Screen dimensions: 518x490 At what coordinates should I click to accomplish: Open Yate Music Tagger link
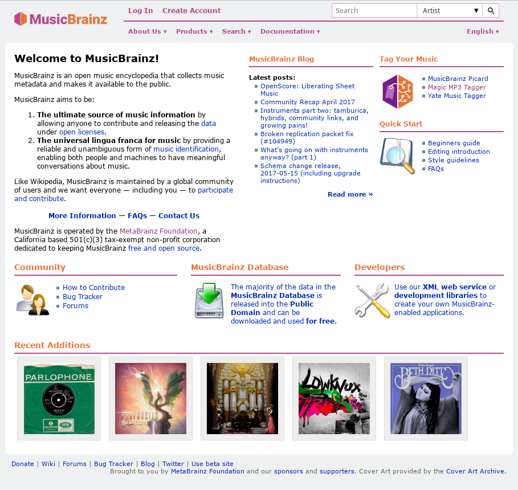click(457, 96)
